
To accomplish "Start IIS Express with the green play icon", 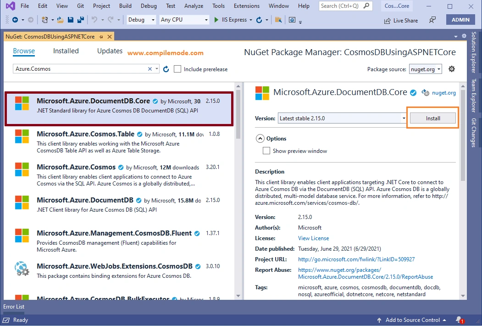I will pos(216,20).
